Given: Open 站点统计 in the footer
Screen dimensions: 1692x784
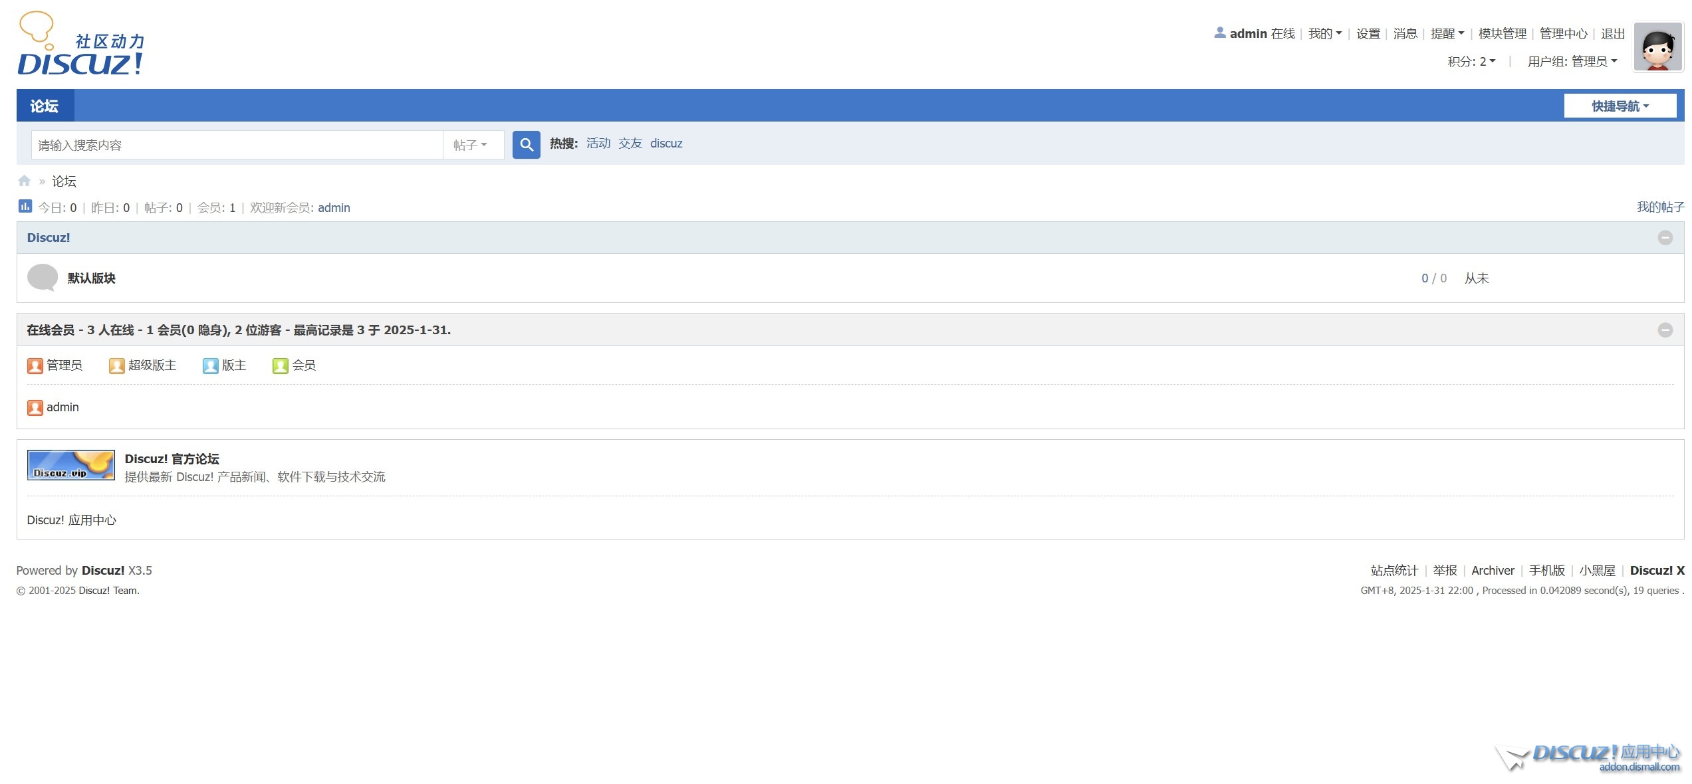Looking at the screenshot, I should pos(1394,571).
